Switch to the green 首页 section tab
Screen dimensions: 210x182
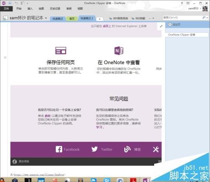point(72,18)
